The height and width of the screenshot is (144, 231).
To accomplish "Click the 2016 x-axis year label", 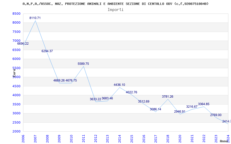I will tap(144, 139).
